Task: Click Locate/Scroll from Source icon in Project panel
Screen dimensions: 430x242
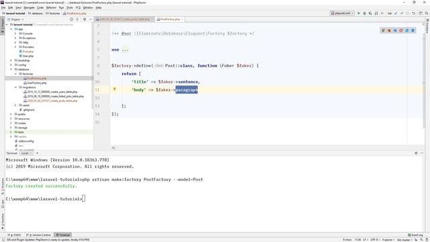Action: (71, 19)
